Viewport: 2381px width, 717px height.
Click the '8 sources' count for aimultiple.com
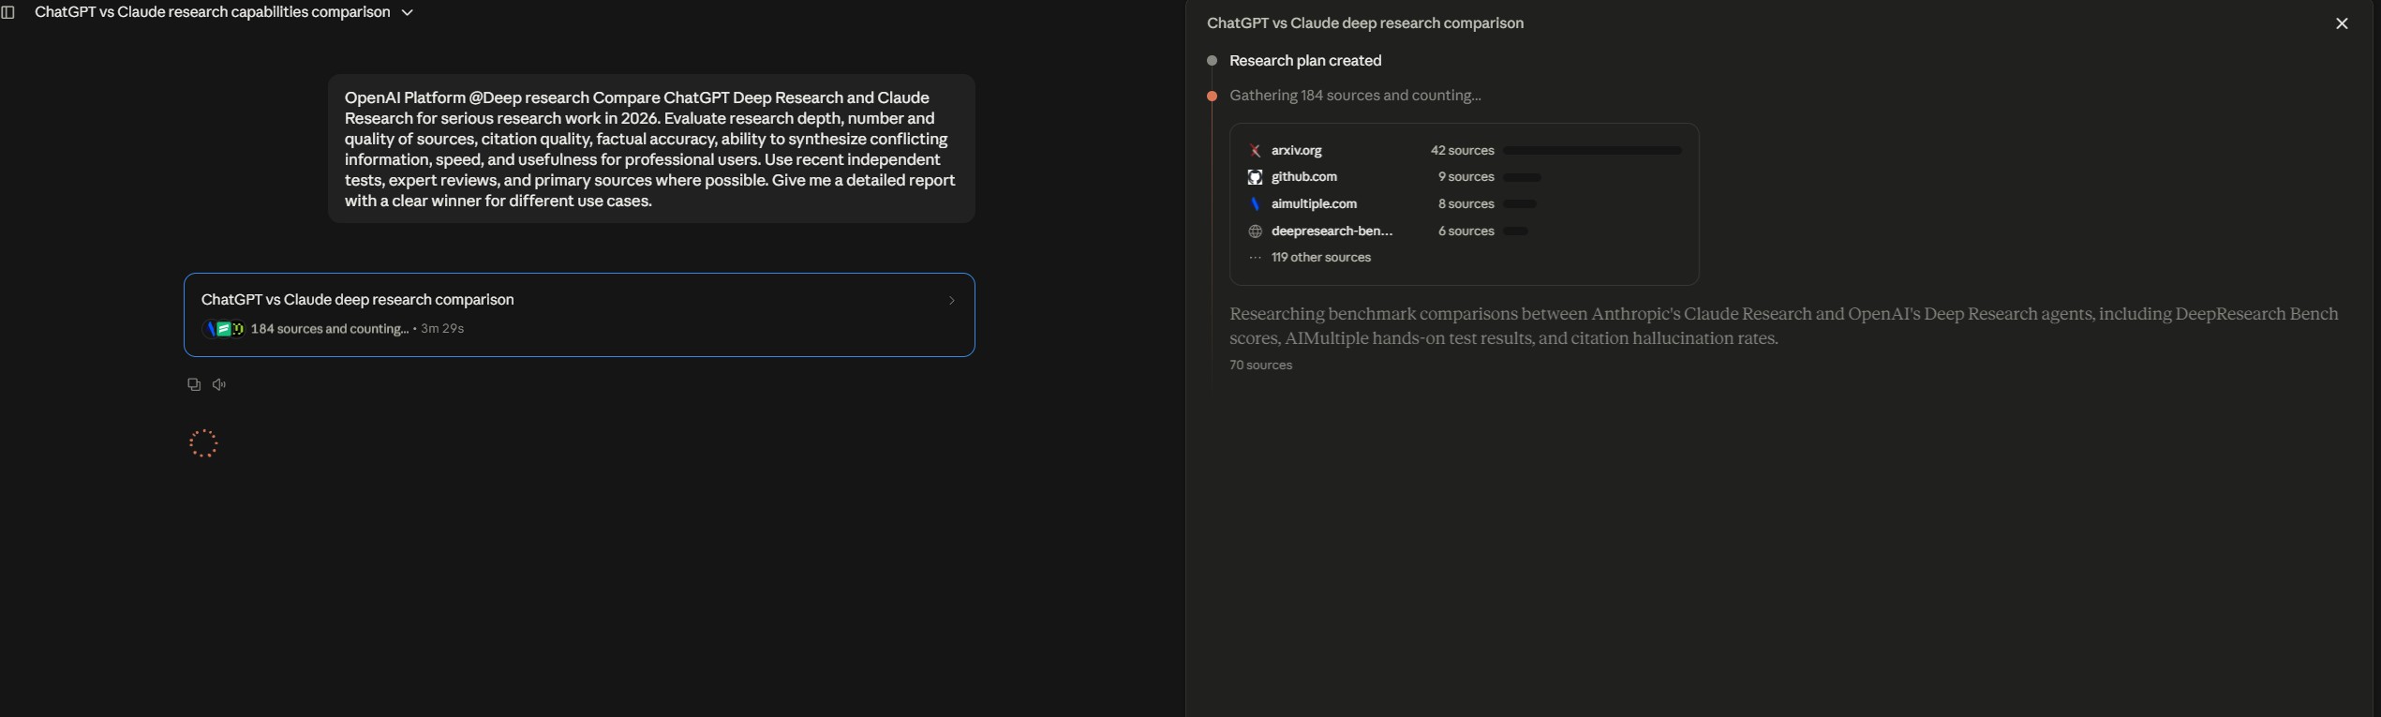tap(1466, 204)
